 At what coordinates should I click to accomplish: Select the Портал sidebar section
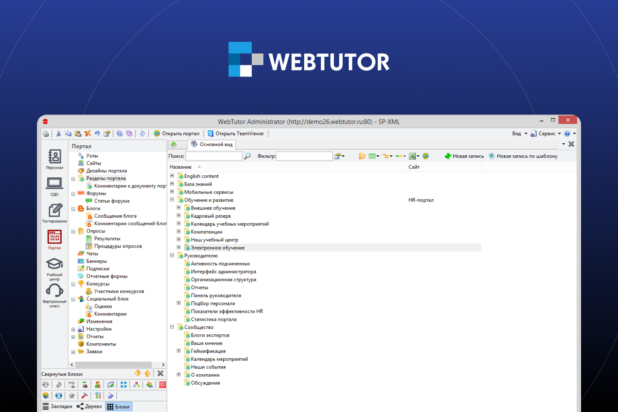point(54,240)
